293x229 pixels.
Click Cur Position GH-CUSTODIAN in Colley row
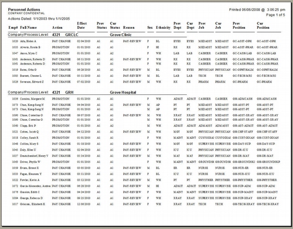click(x=268, y=138)
